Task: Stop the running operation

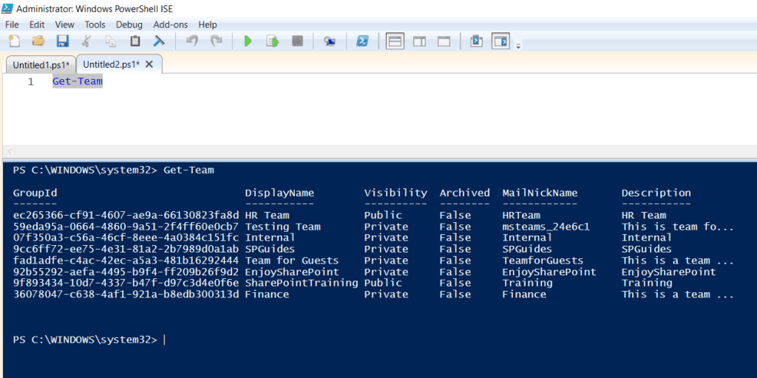Action: tap(297, 41)
